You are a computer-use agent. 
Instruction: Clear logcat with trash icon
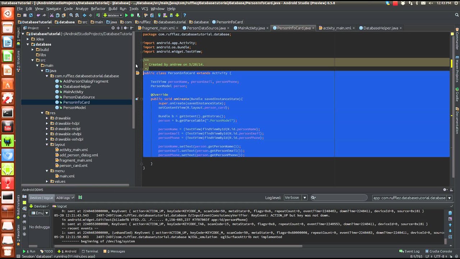click(450, 213)
